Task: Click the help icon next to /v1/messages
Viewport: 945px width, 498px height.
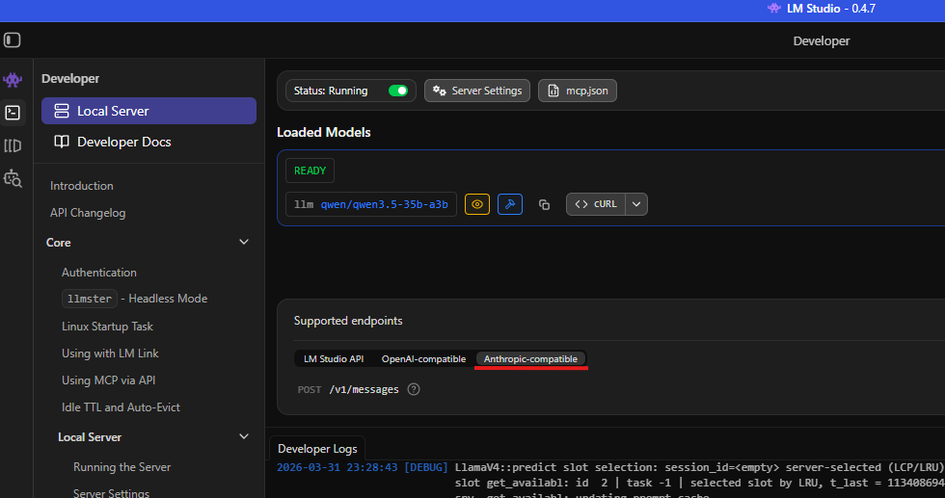Action: 414,389
